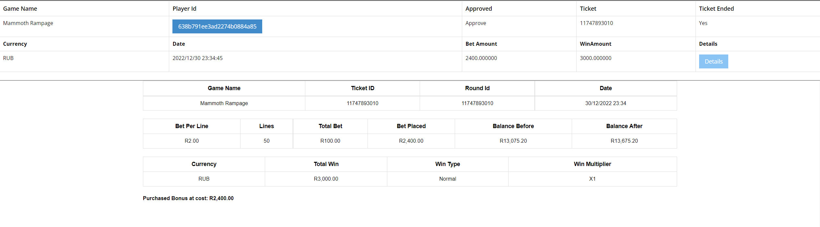Click the player ID 638b791ee3ad2274b0884a85 button
This screenshot has width=820, height=227.
(x=217, y=27)
